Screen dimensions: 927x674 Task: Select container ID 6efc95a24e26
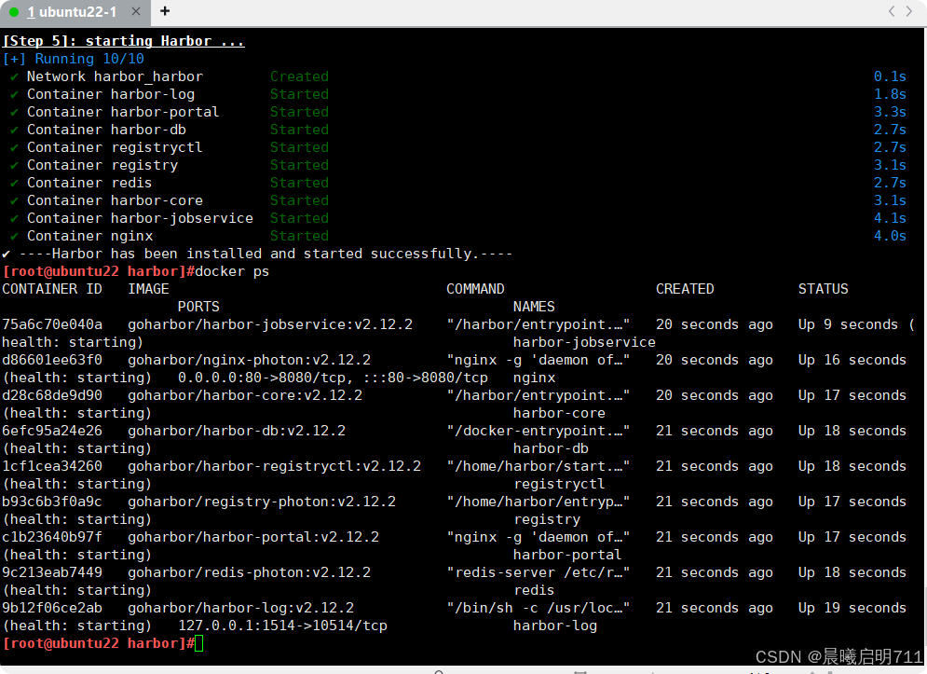click(x=52, y=431)
